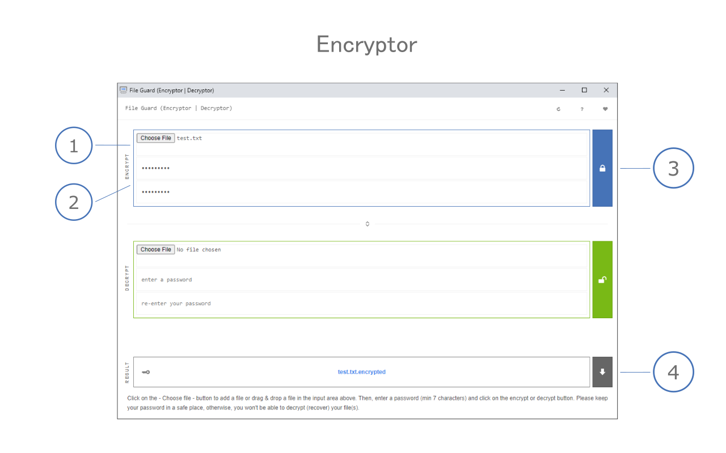Click the 'test.txt' chosen file name
726x453 pixels.
tap(189, 138)
